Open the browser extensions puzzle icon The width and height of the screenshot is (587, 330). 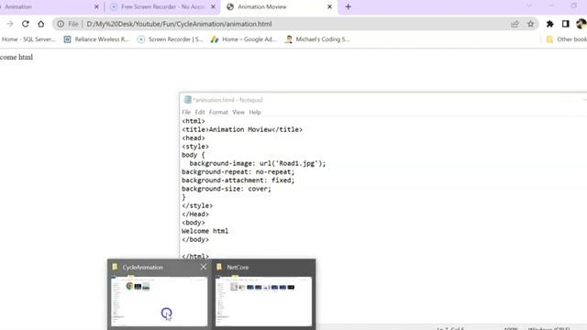pyautogui.click(x=549, y=24)
